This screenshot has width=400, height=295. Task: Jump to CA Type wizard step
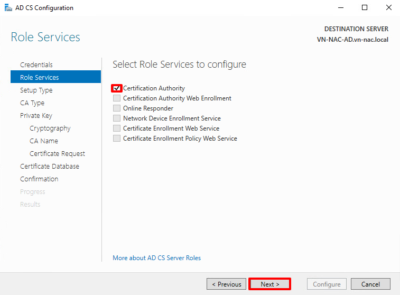point(32,103)
